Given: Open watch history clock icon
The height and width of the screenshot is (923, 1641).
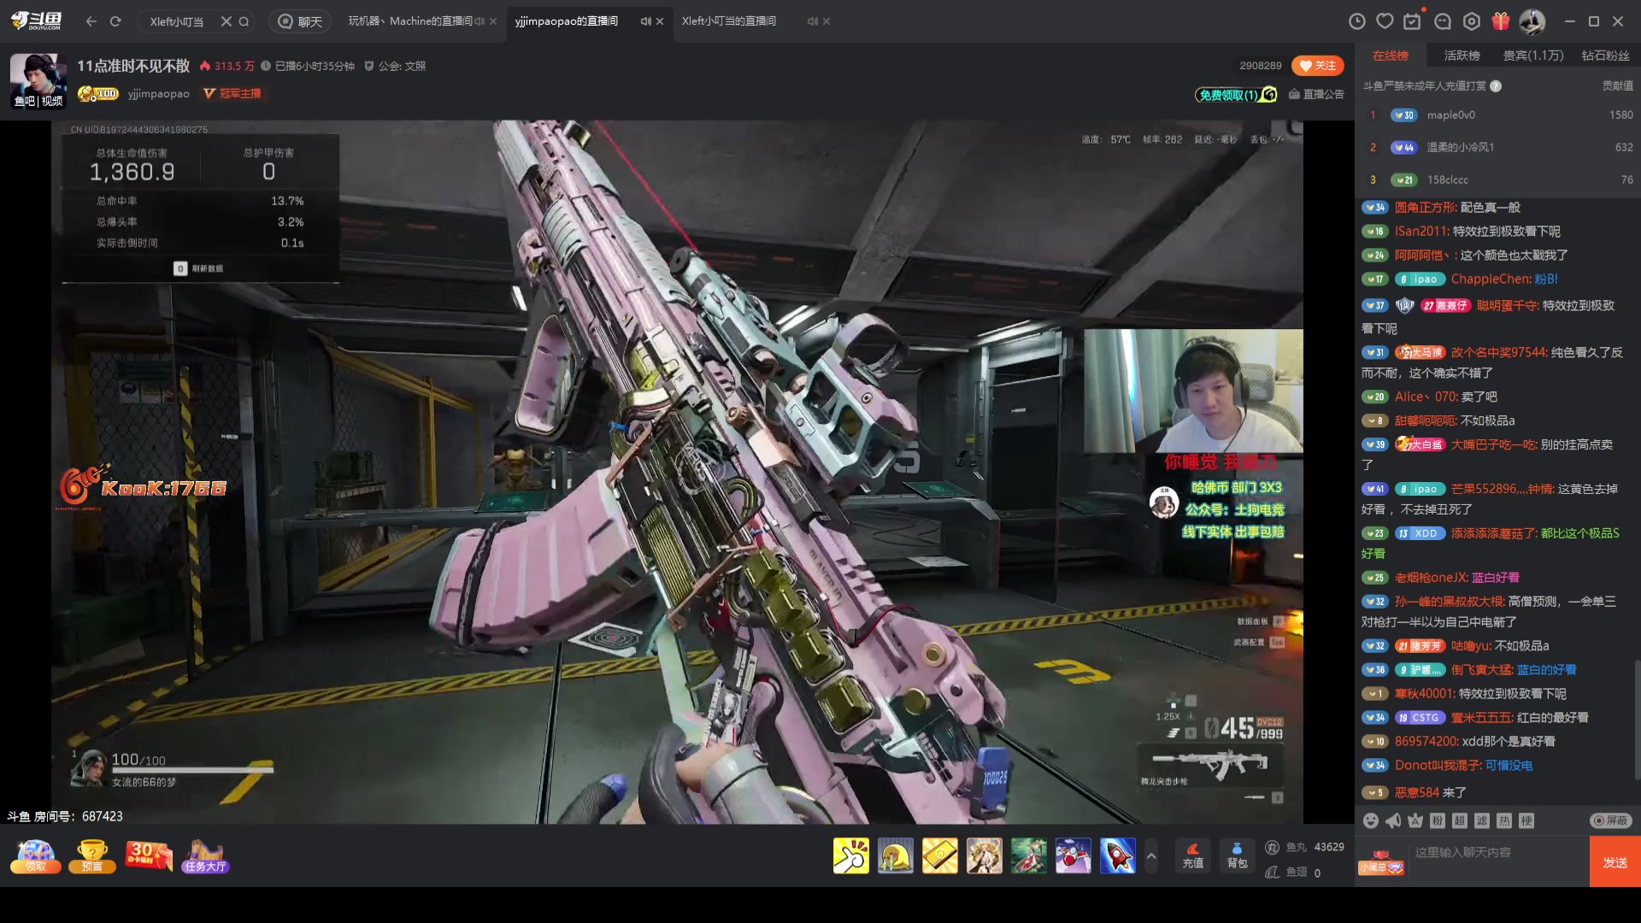Looking at the screenshot, I should pyautogui.click(x=1356, y=21).
